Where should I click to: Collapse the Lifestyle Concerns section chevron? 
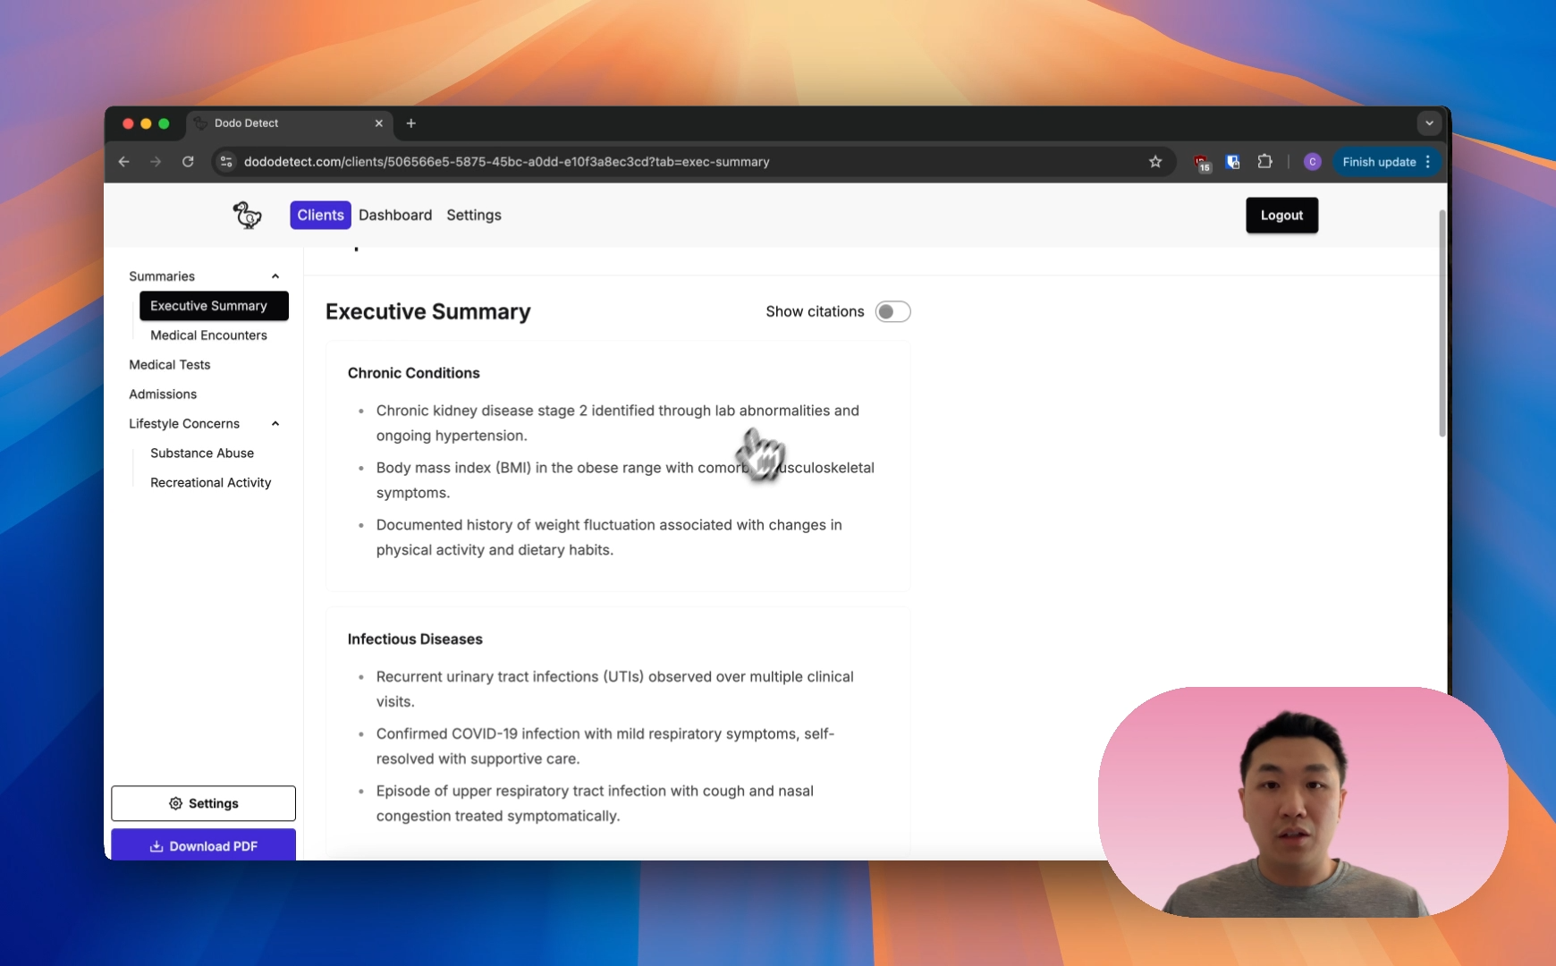(275, 424)
